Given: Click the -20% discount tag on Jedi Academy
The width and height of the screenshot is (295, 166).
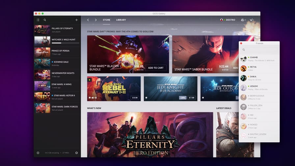Looking at the screenshot, I should click(182, 98).
